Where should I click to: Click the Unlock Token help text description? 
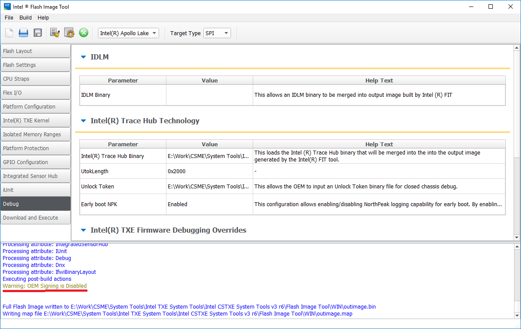click(356, 186)
